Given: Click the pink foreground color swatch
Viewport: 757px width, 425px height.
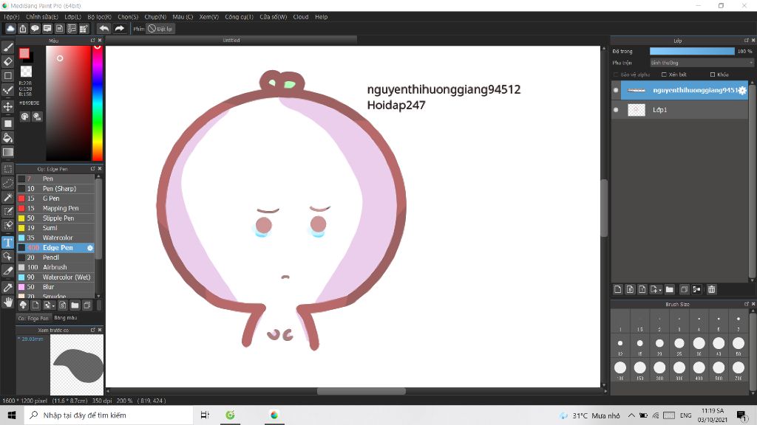Looking at the screenshot, I should (x=24, y=53).
